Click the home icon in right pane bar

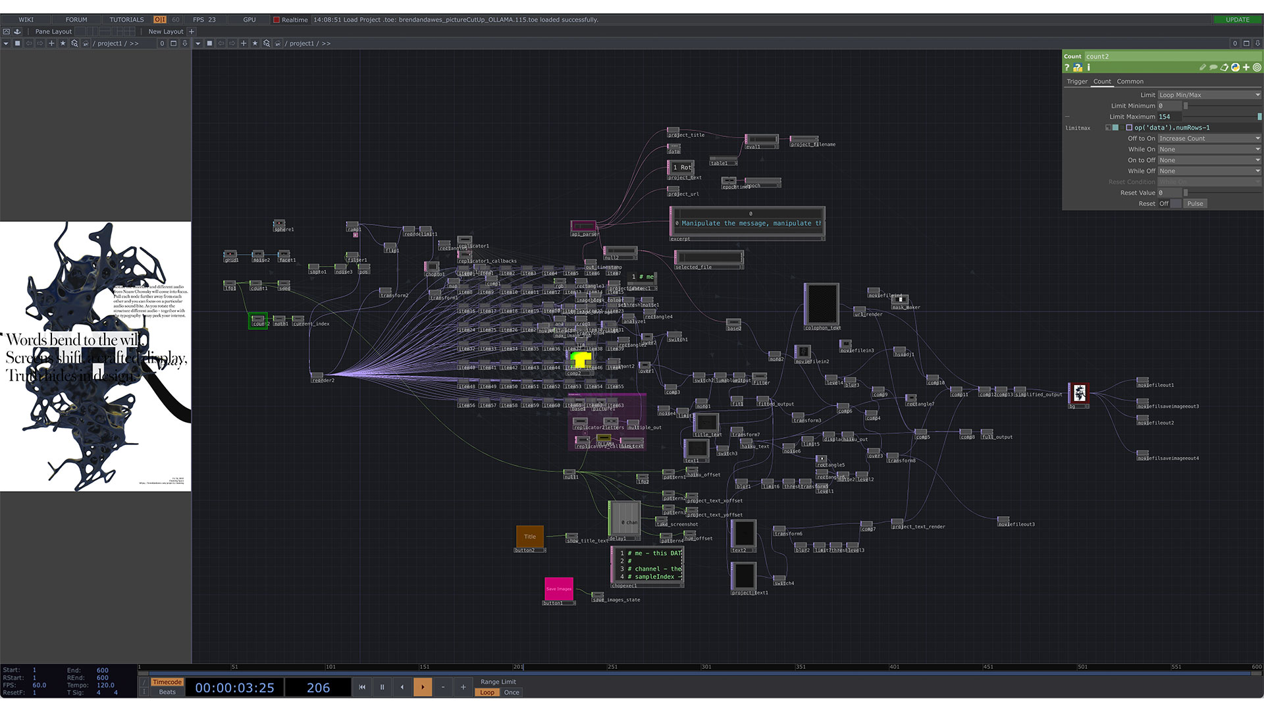[278, 43]
